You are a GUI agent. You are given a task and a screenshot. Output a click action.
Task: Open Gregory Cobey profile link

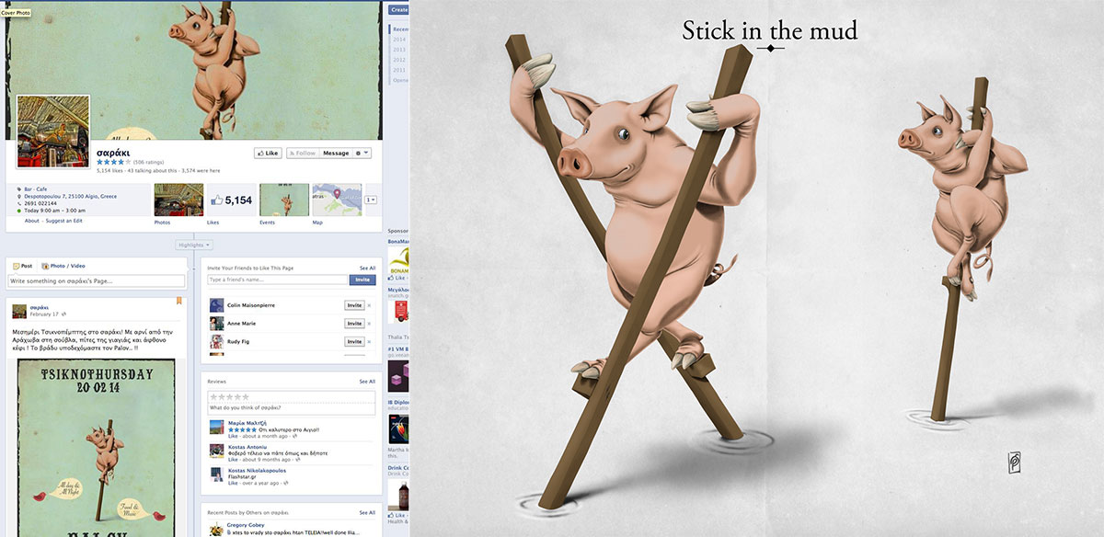[245, 525]
